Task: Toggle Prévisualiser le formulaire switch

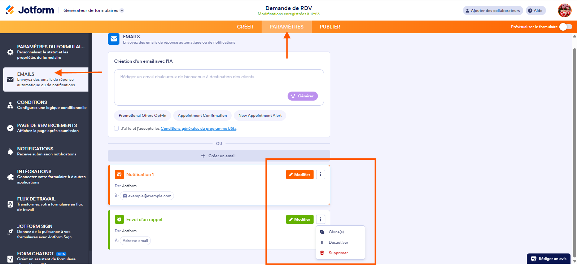Action: (565, 27)
